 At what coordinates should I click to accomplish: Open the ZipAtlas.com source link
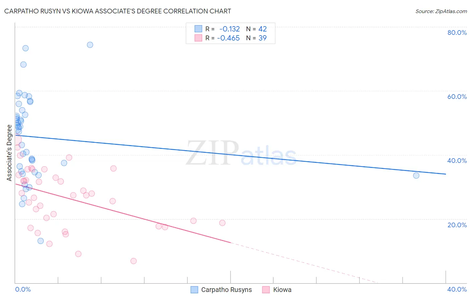pyautogui.click(x=441, y=11)
